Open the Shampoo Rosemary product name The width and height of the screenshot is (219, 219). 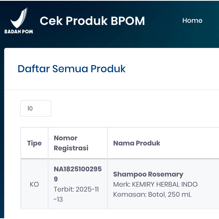coord(148,174)
